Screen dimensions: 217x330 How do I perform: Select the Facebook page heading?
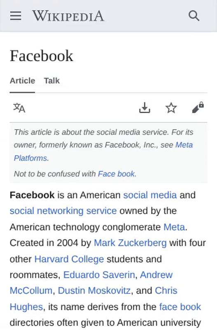[42, 56]
